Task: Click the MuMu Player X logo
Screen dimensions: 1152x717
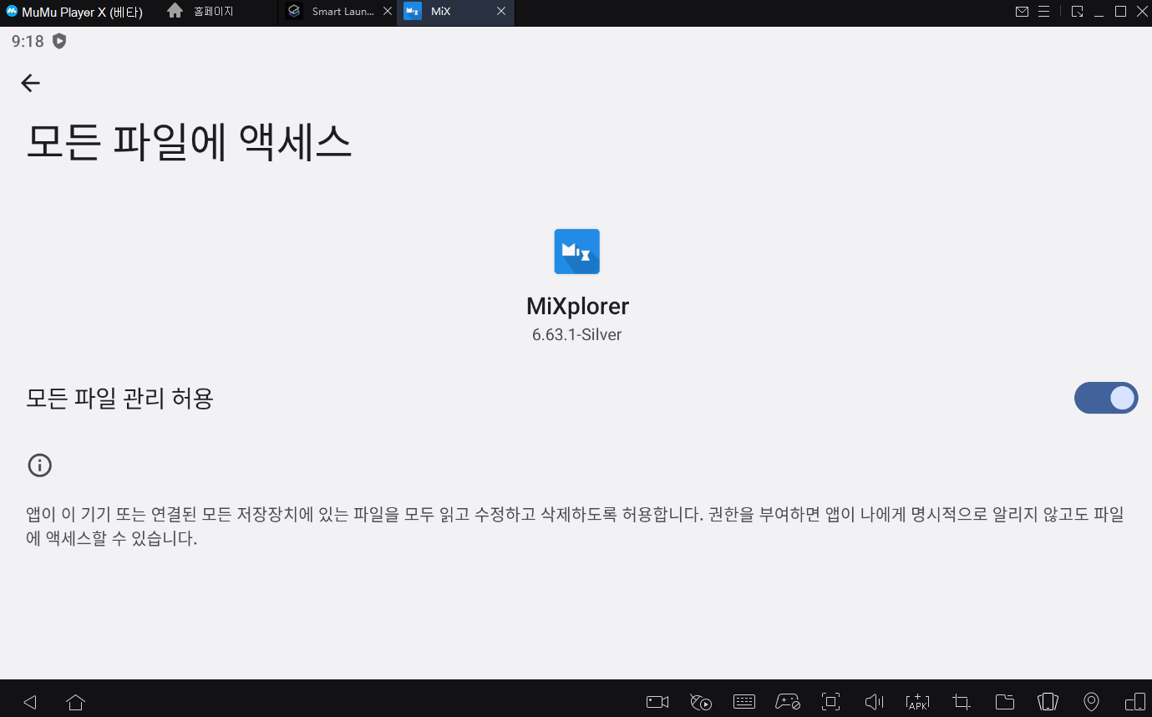Action: pyautogui.click(x=12, y=12)
